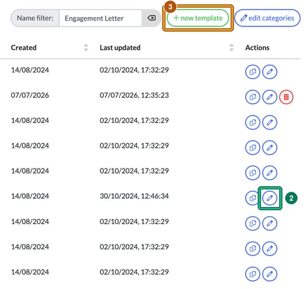306x289 pixels.
Task: Sort by Last updated column arrows
Action: (x=232, y=47)
